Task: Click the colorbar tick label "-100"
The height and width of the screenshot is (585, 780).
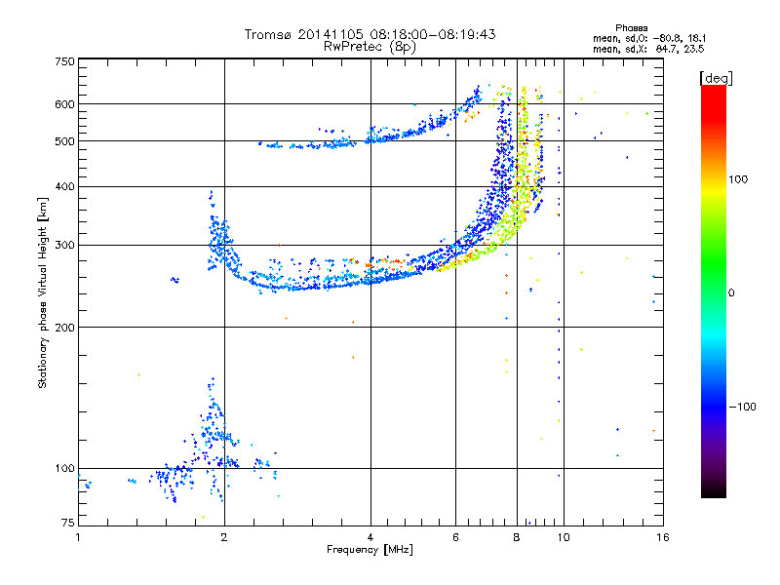Action: [742, 407]
